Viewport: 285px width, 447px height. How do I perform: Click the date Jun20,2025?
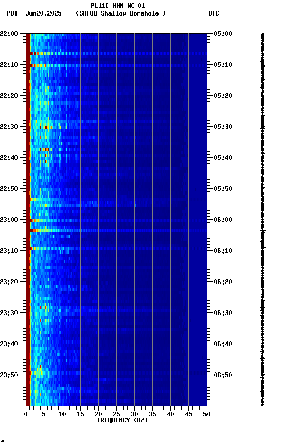43,13
